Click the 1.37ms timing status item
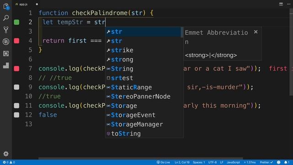 pos(250,162)
